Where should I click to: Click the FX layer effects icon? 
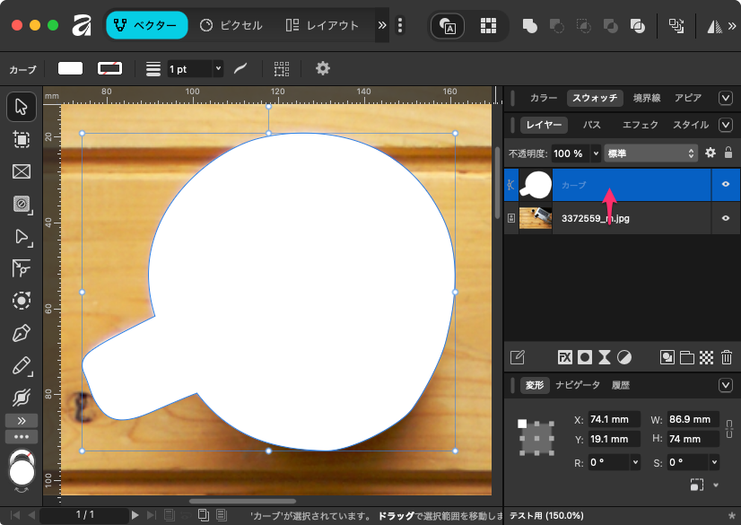click(x=565, y=357)
